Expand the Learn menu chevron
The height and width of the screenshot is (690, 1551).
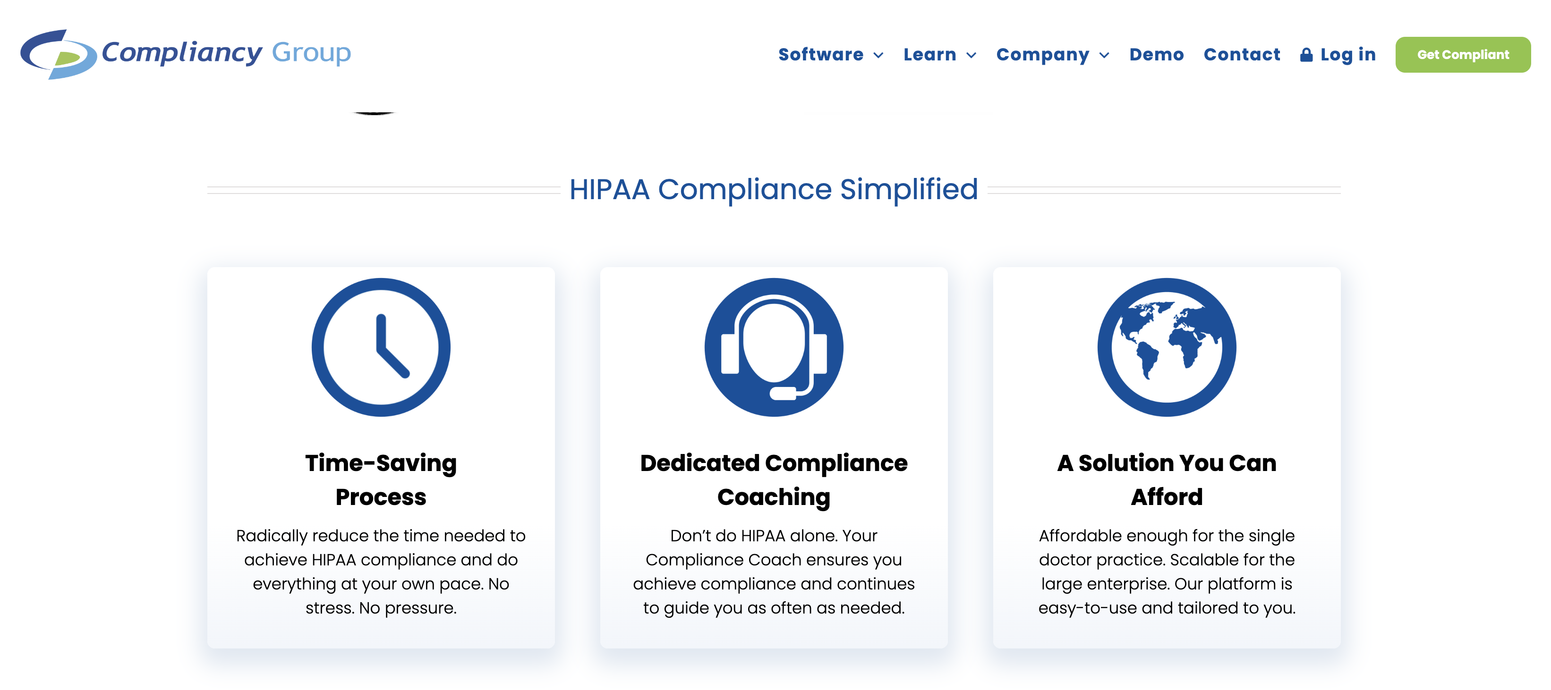click(971, 55)
